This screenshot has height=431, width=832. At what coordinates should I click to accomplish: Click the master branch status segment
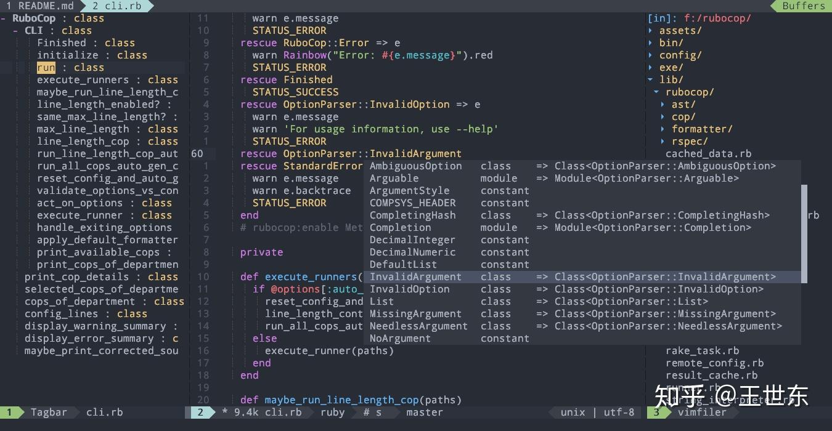point(425,413)
